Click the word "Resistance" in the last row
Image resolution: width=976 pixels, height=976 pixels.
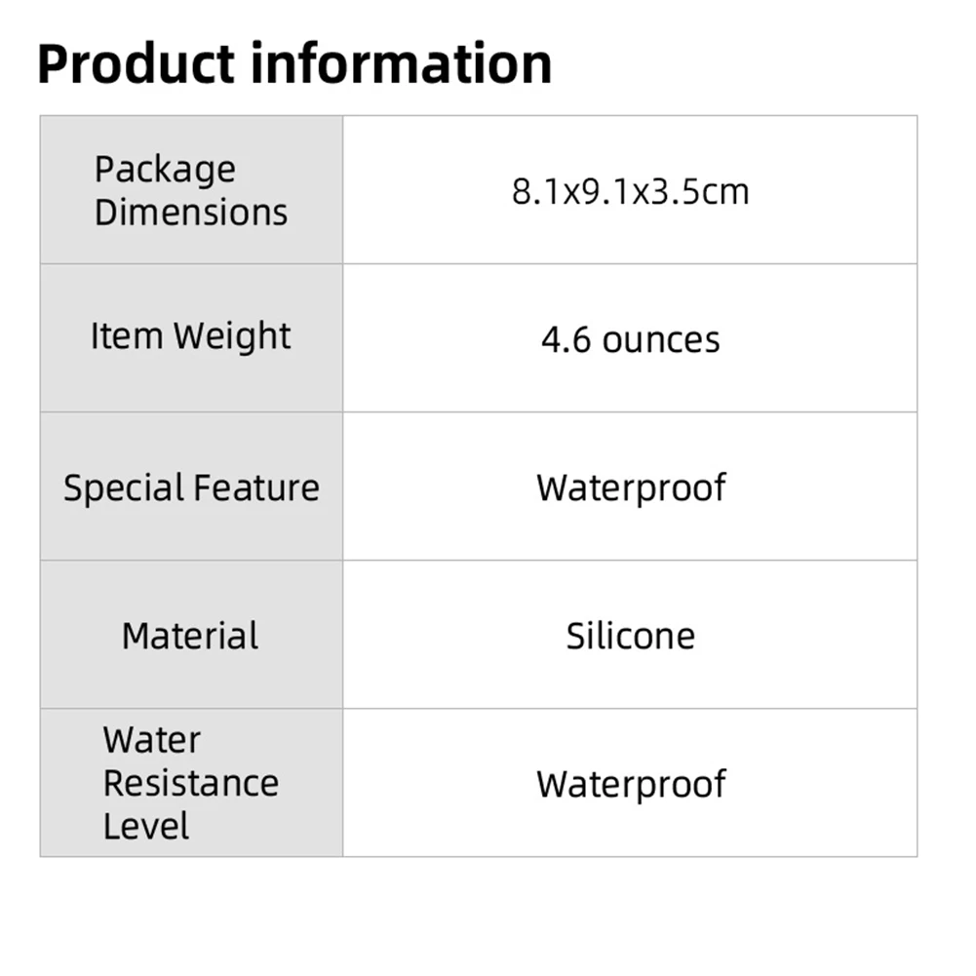191,783
